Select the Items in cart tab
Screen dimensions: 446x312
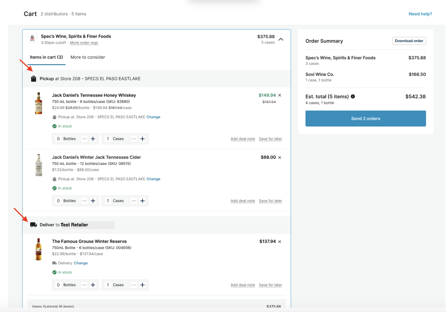tap(46, 57)
